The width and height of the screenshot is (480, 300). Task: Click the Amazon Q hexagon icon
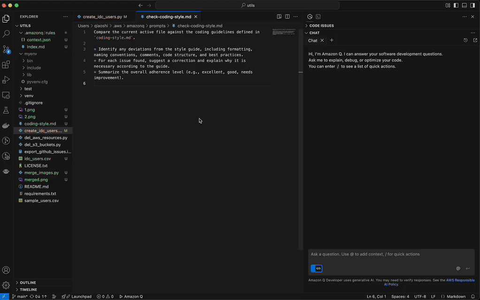310,17
